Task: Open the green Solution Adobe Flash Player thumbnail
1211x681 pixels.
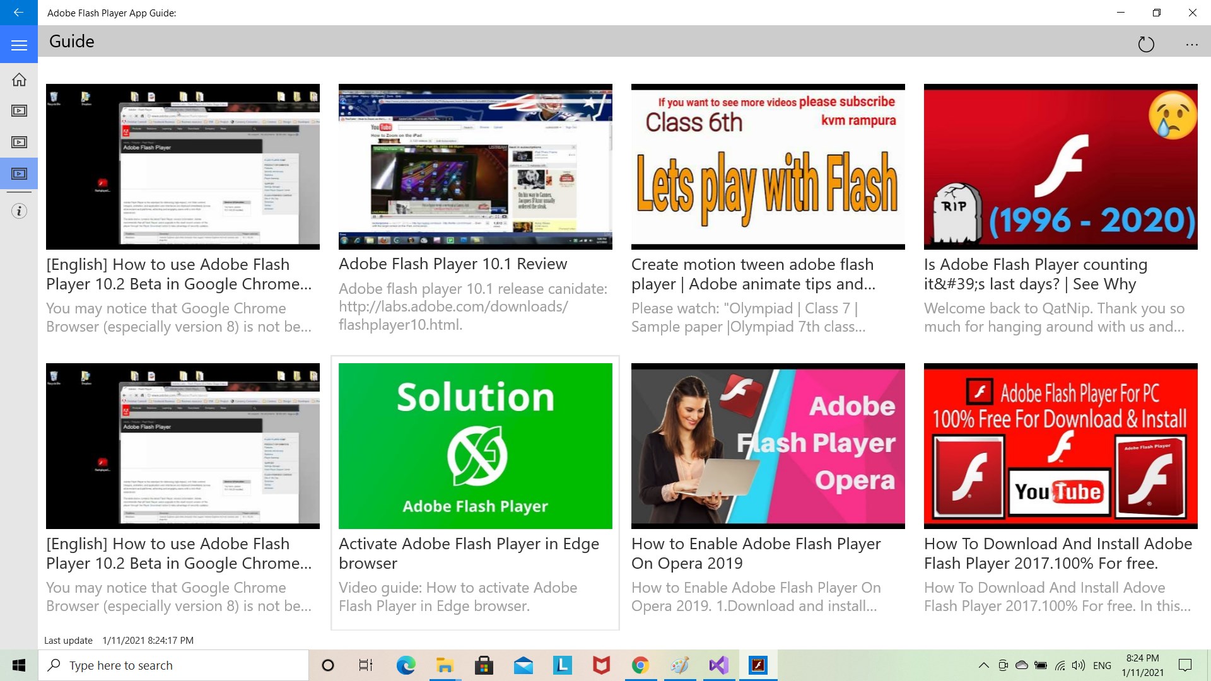Action: click(475, 446)
